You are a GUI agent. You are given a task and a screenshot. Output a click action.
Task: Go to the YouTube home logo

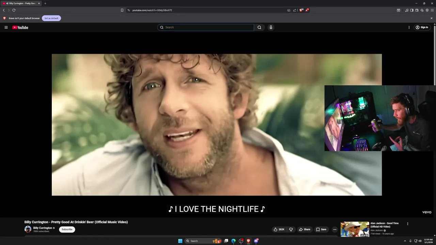pyautogui.click(x=20, y=28)
